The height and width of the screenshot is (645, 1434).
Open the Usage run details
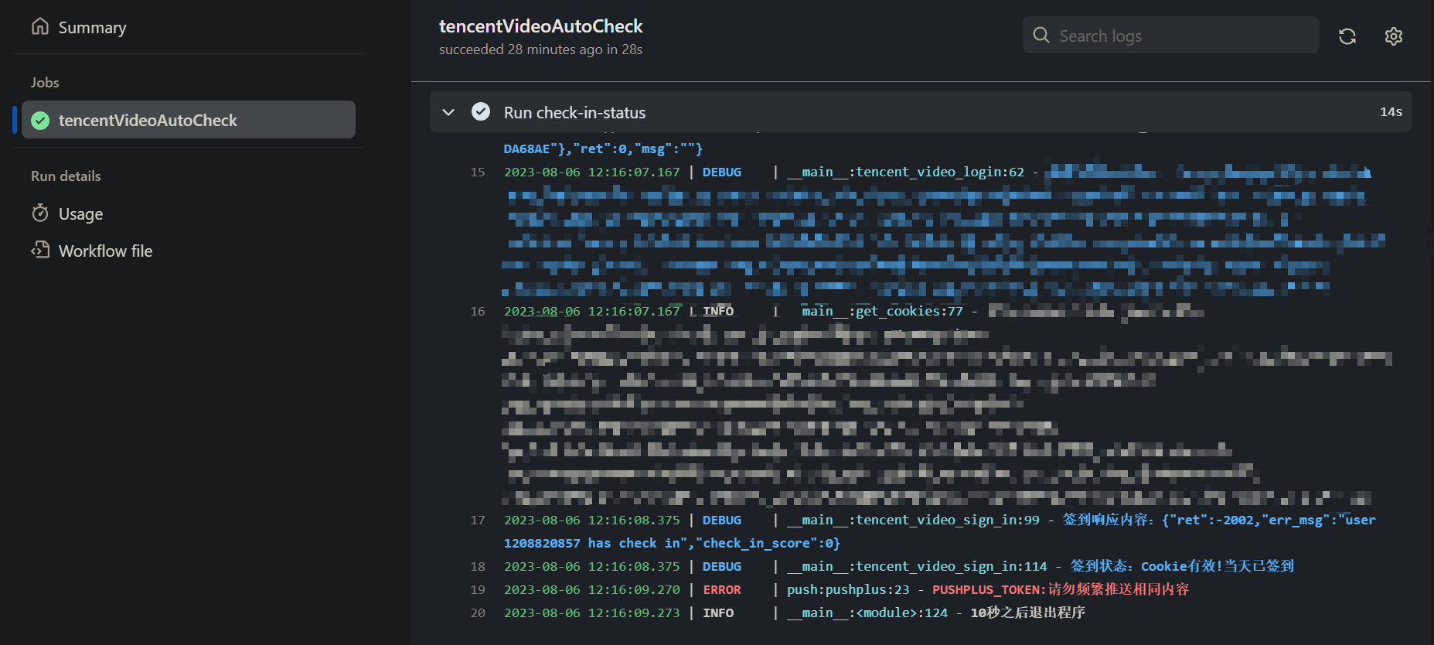[x=80, y=213]
